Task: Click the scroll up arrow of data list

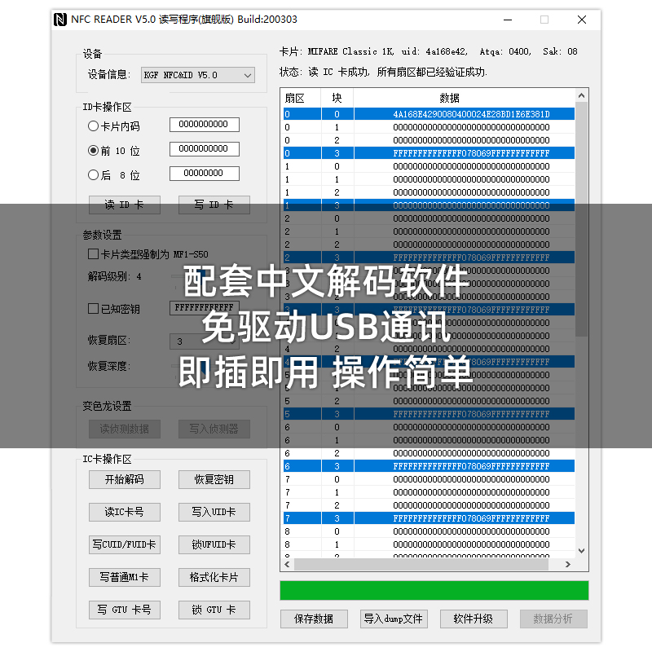Action: [582, 95]
